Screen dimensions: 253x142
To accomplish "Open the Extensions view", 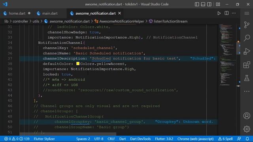I will [247, 65].
